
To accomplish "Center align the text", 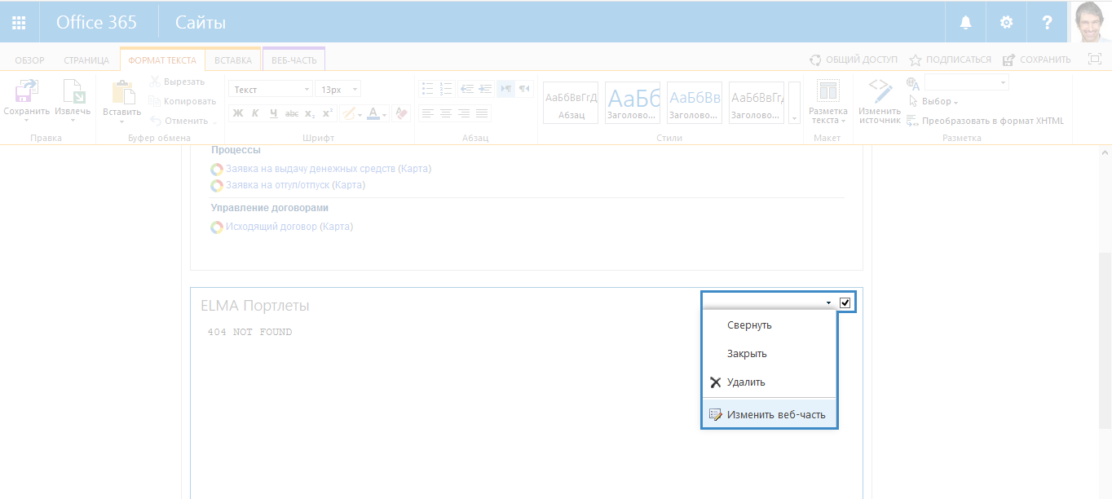I will (x=445, y=113).
